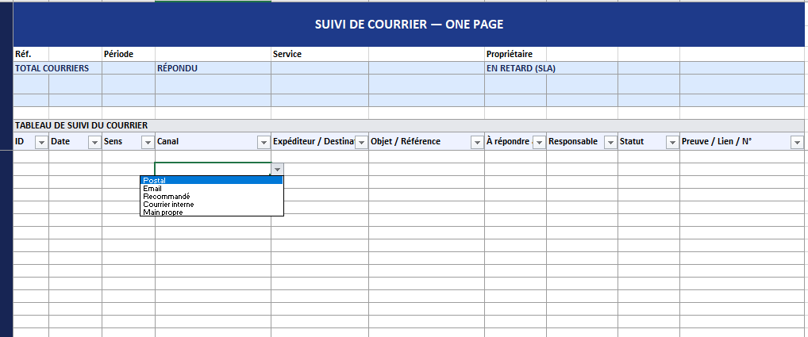Screen dimensions: 808x337
Task: Open the ID column filter arrow
Action: pos(42,142)
